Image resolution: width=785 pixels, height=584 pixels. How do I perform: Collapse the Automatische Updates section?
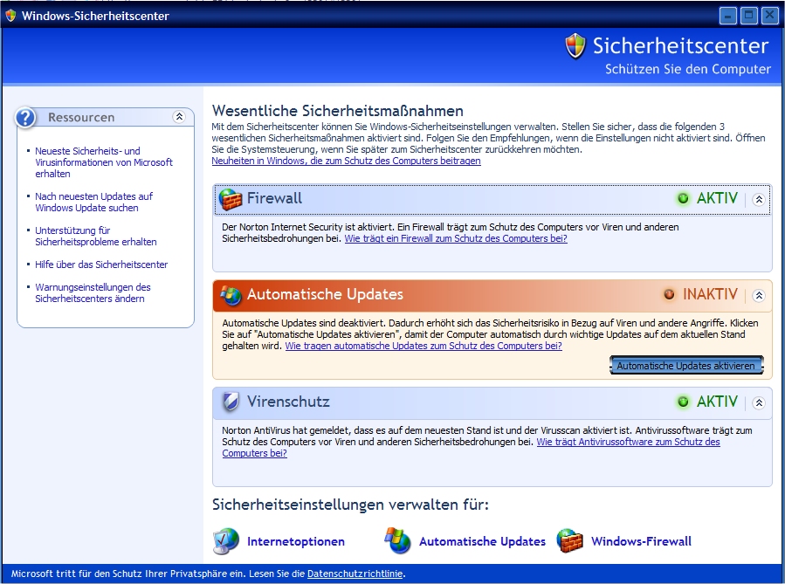pyautogui.click(x=759, y=295)
